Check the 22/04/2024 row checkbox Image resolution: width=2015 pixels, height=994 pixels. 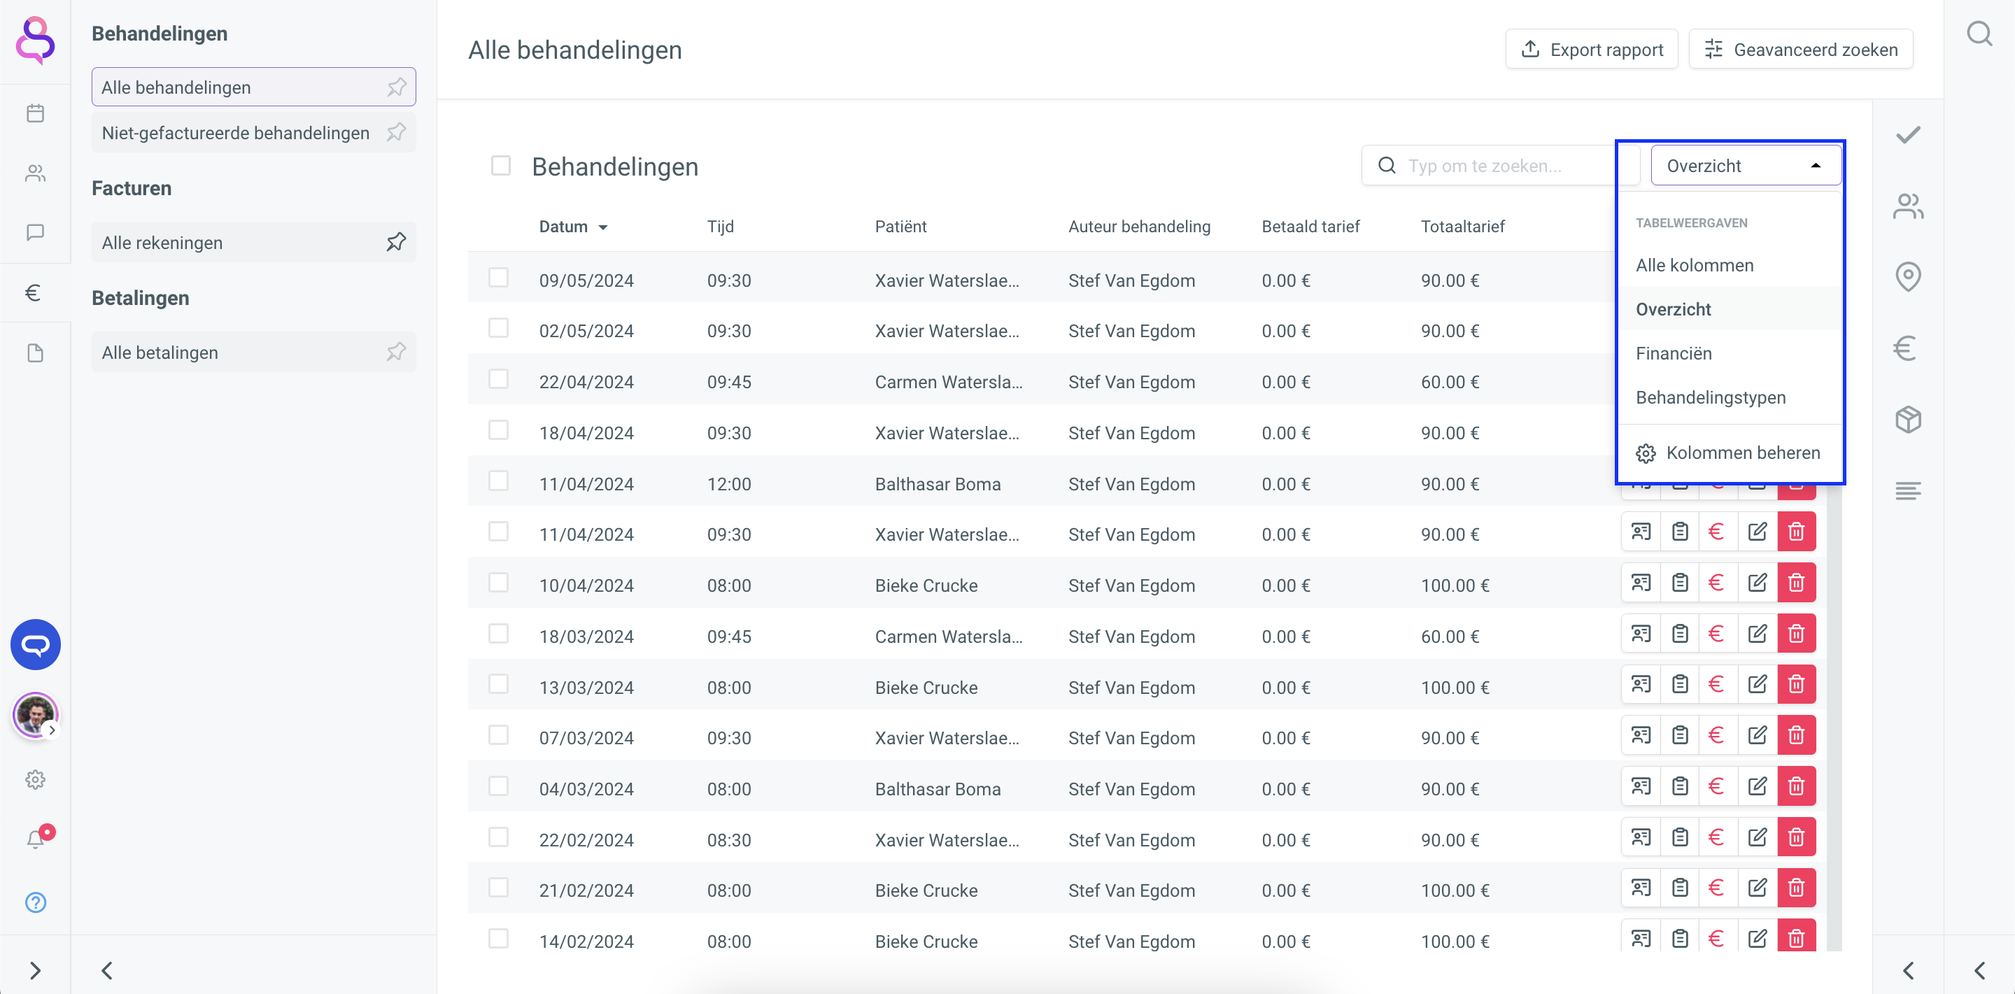(x=498, y=378)
